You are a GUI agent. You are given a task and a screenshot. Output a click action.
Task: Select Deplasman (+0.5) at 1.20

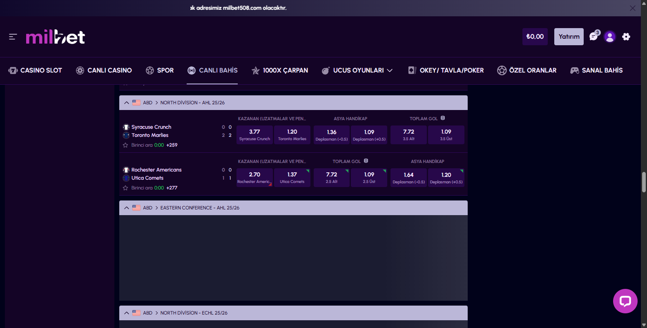(446, 178)
